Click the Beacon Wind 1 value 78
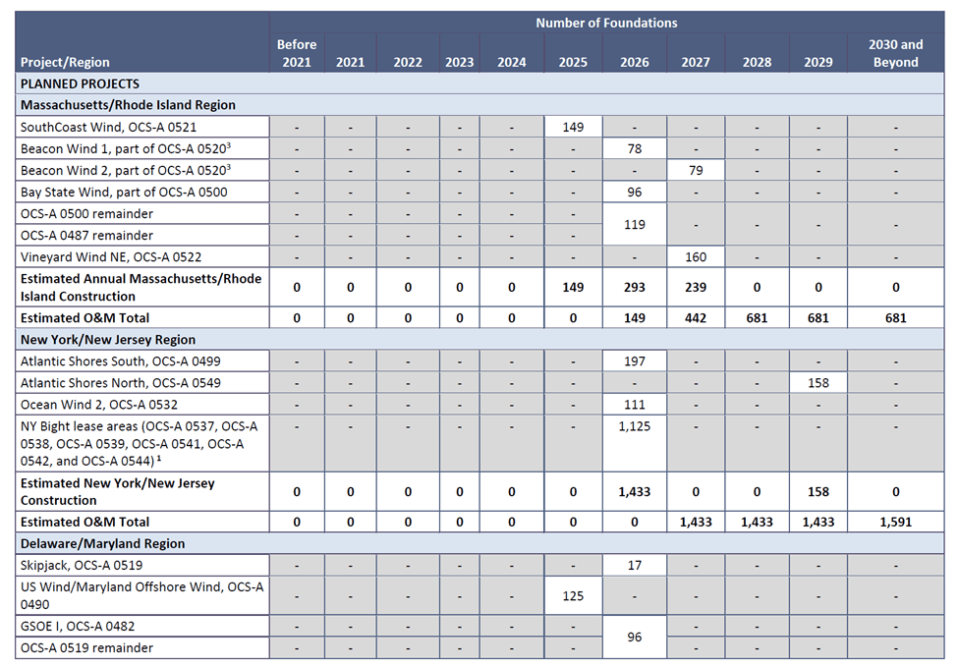This screenshot has height=666, width=958. (x=634, y=148)
